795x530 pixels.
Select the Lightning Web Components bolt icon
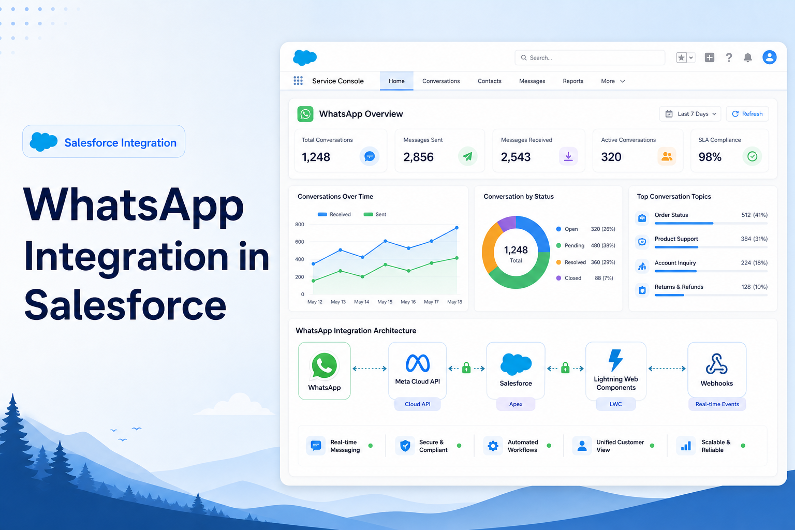click(615, 360)
